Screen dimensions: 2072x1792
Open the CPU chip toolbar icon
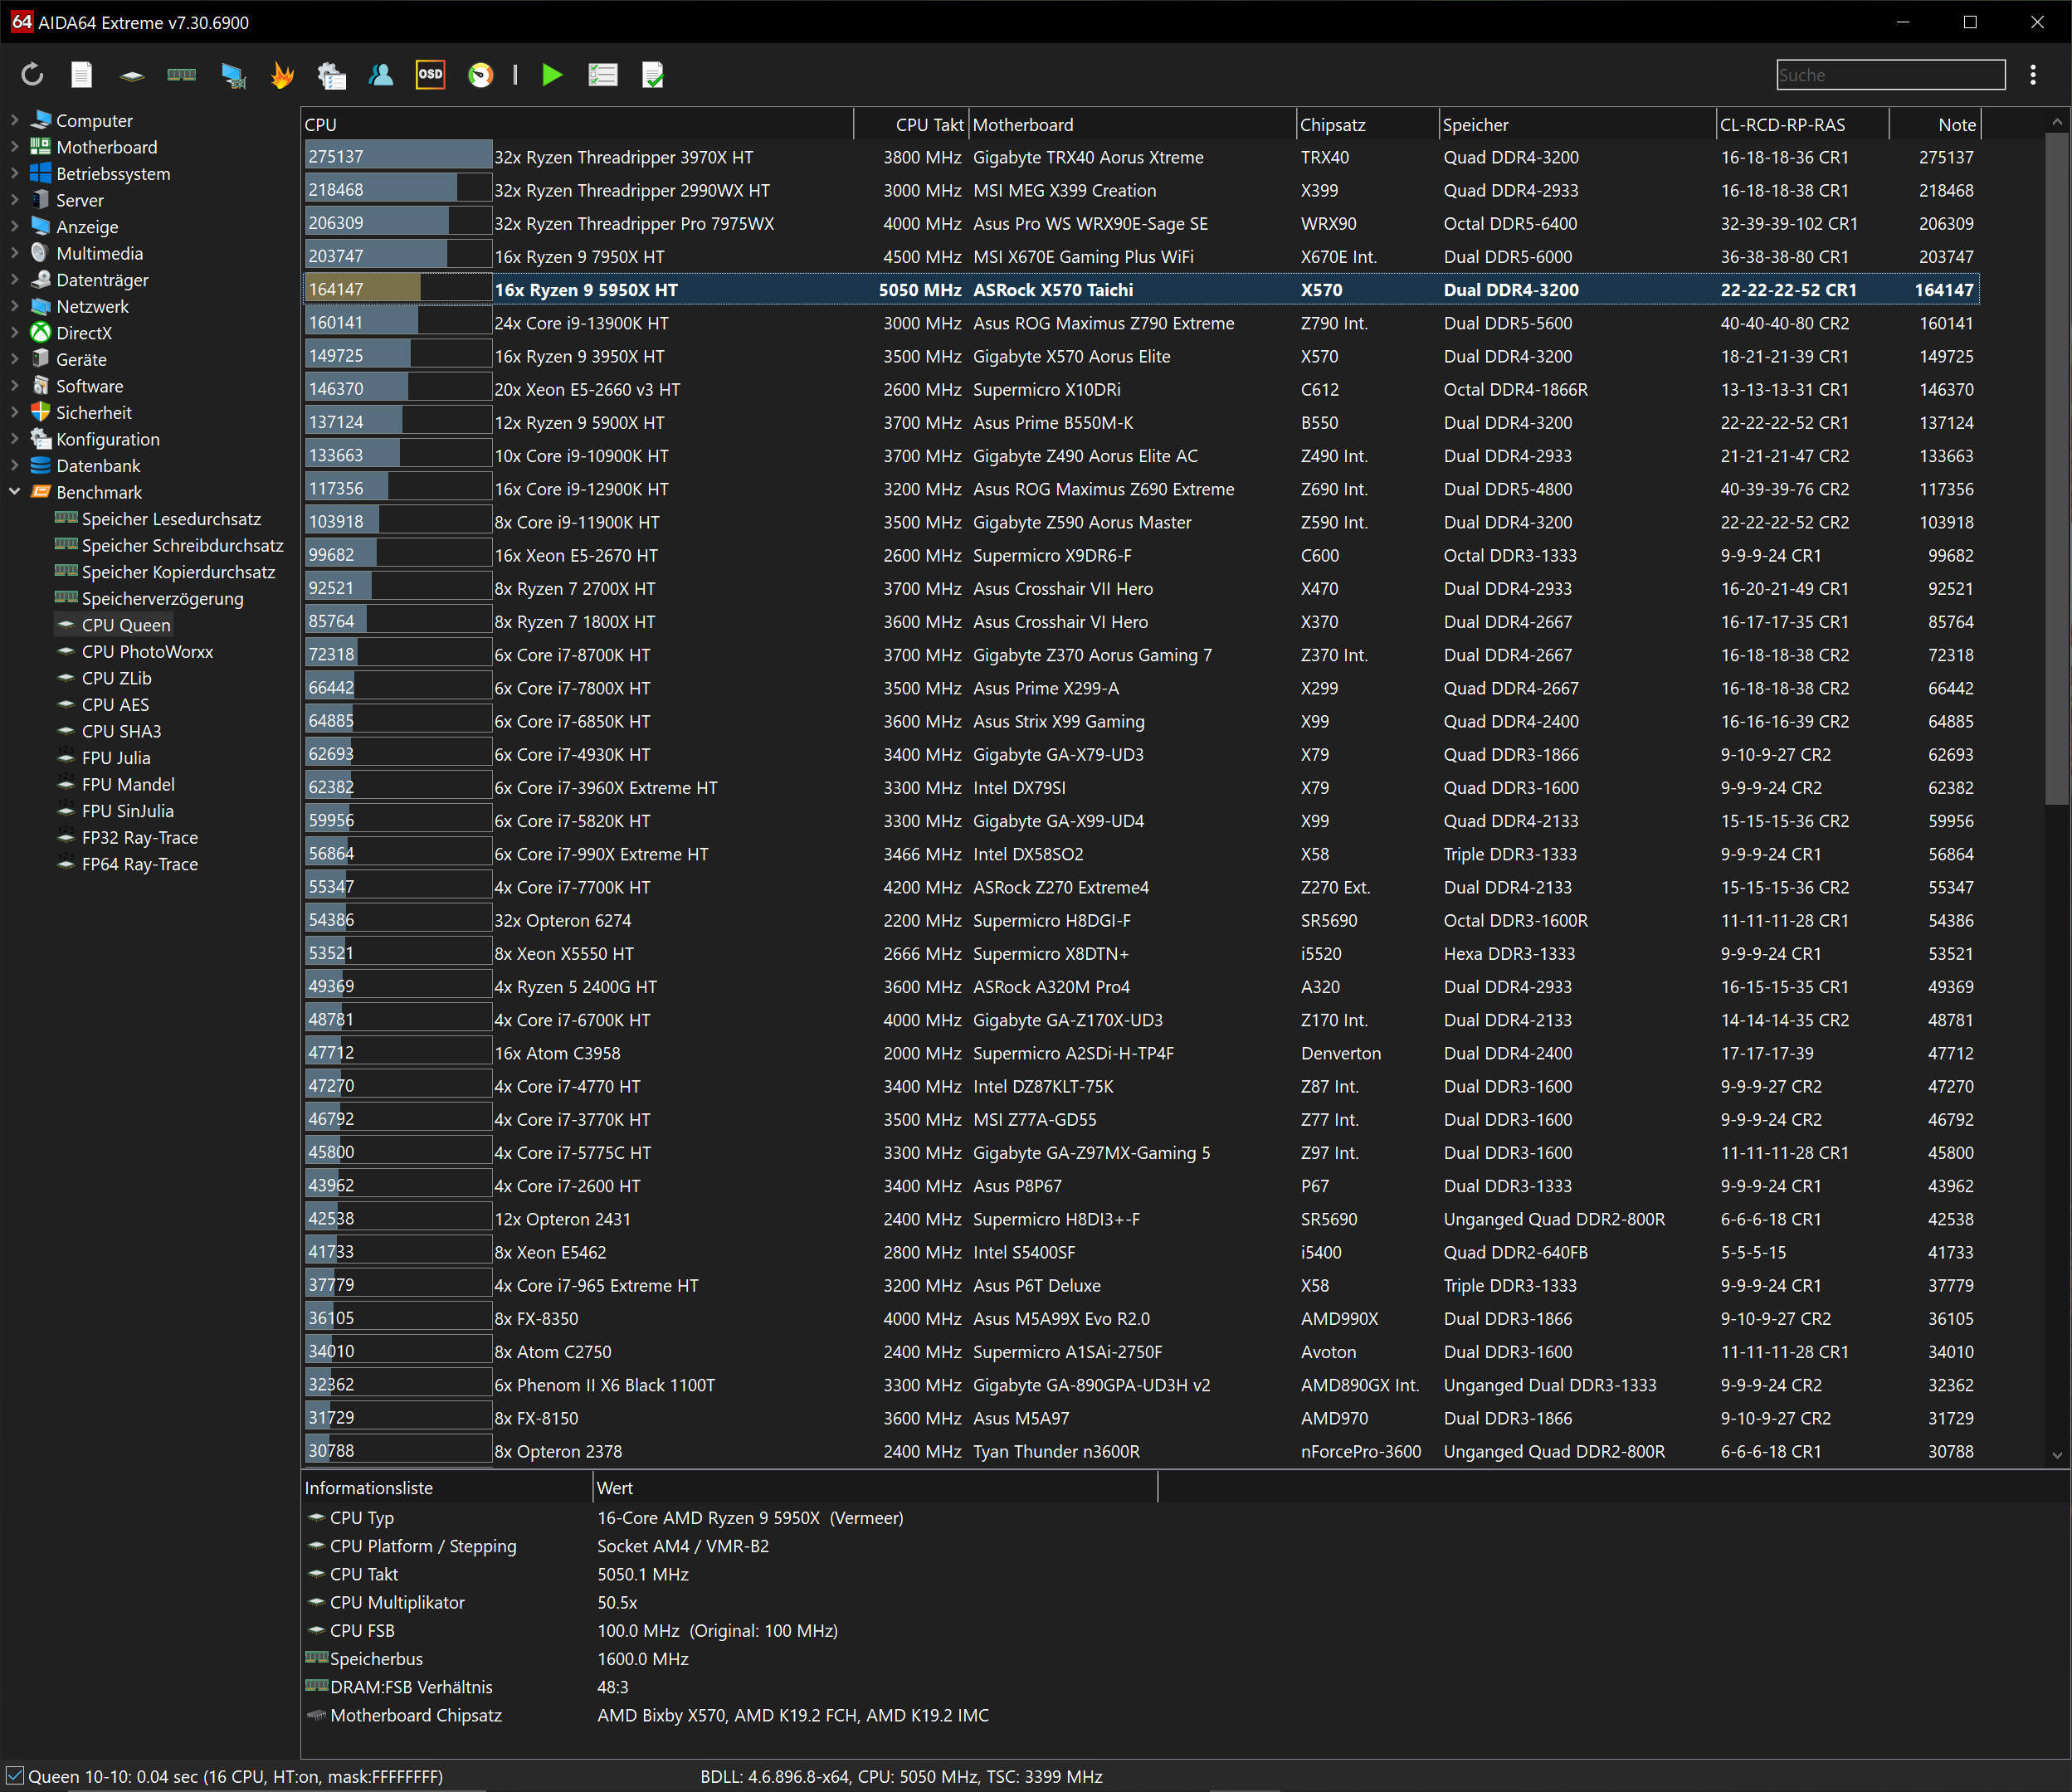pyautogui.click(x=132, y=75)
